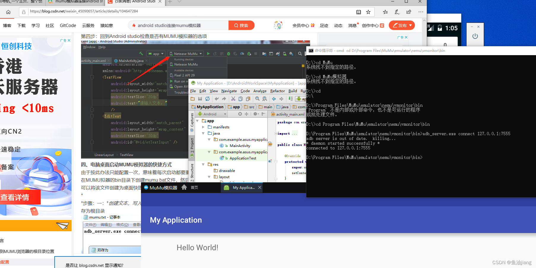536x268 pixels.
Task: Click search magnifier in dark Android Studio
Action: [x=300, y=54]
